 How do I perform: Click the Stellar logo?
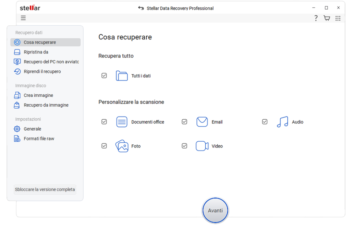pyautogui.click(x=30, y=8)
